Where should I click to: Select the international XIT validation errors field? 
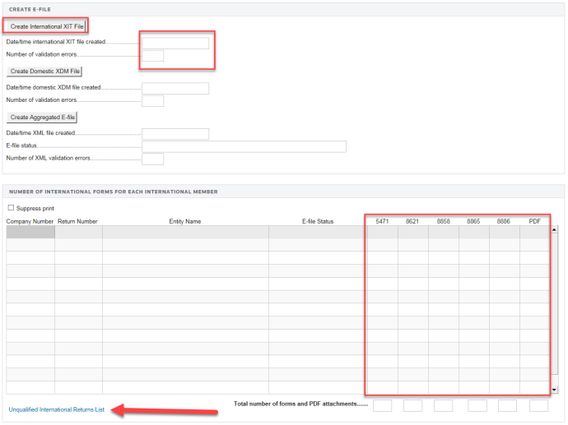152,56
